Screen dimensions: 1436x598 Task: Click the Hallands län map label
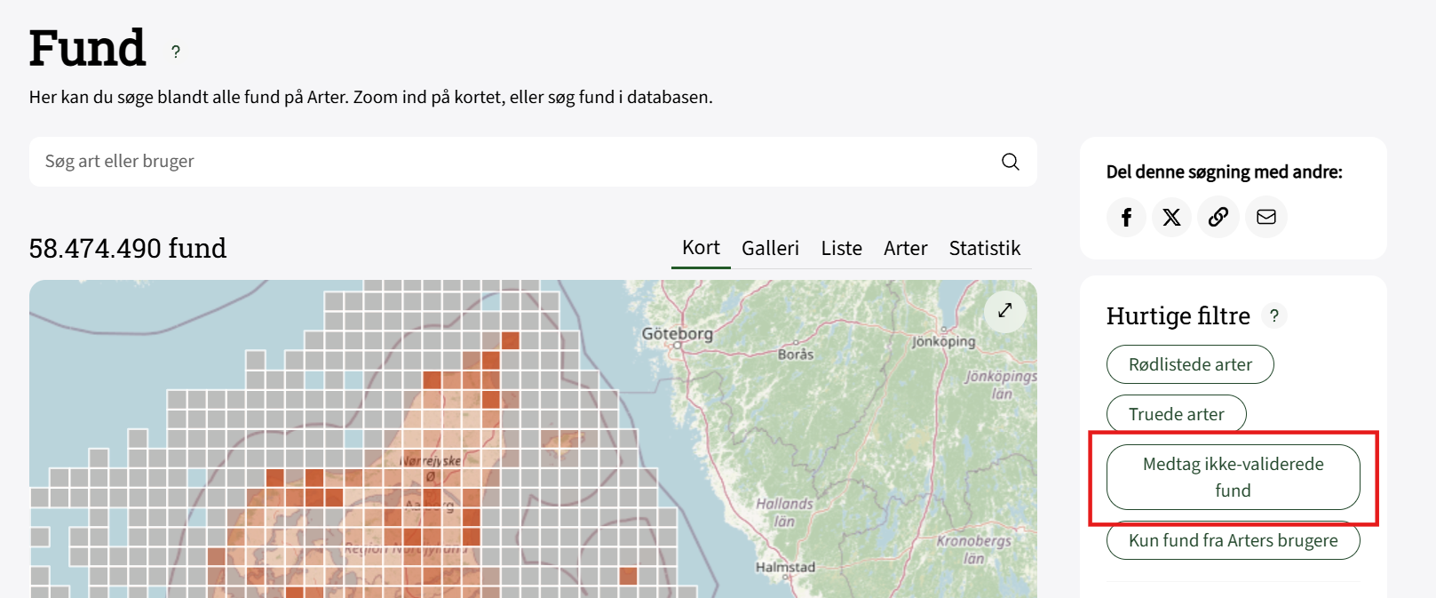[x=784, y=512]
